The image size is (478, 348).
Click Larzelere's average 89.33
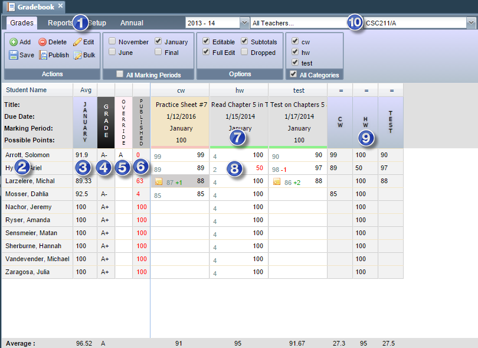pos(84,181)
